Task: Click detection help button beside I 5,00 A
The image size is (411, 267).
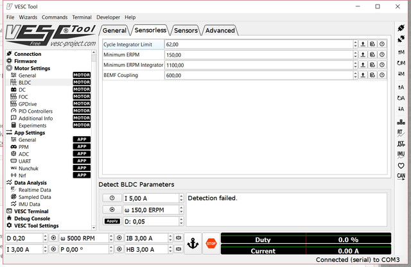Action: tap(112, 198)
